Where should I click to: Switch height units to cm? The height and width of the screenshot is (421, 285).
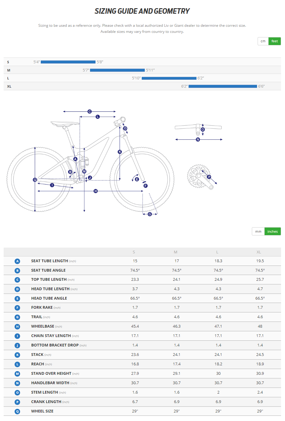263,41
